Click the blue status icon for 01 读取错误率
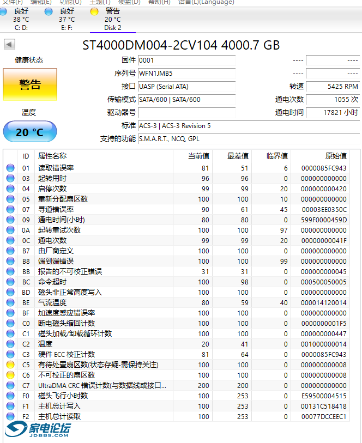Image resolution: width=362 pixels, height=443 pixels. tap(10, 168)
